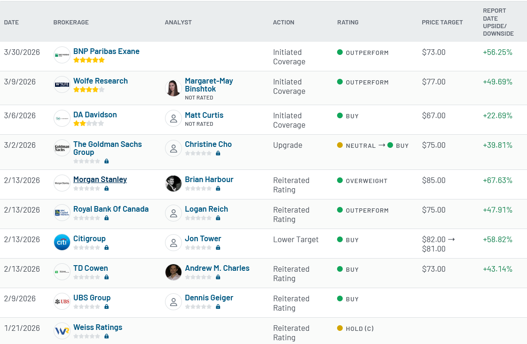Click the lock icon under The Goldman Sachs Group
Screen dimensions: 527x344
click(x=107, y=161)
